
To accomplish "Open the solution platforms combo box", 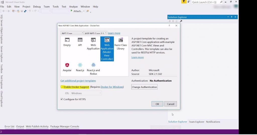I will click(x=61, y=11).
